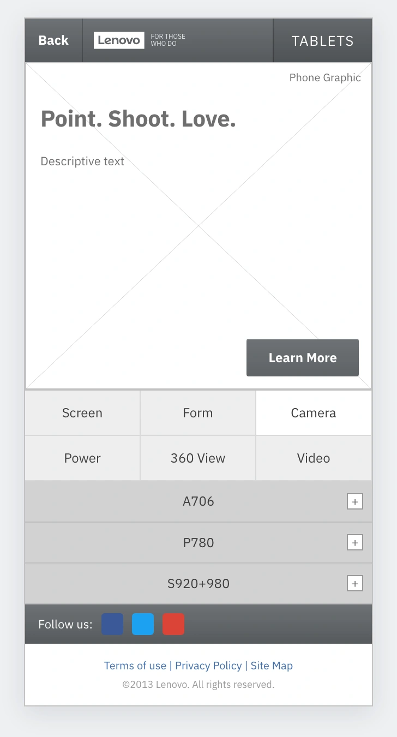Click the Phone Graphic placeholder image
This screenshot has height=737, width=397.
198,226
